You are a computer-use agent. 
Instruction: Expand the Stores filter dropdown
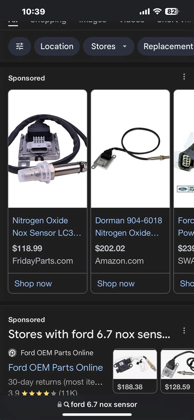(108, 46)
